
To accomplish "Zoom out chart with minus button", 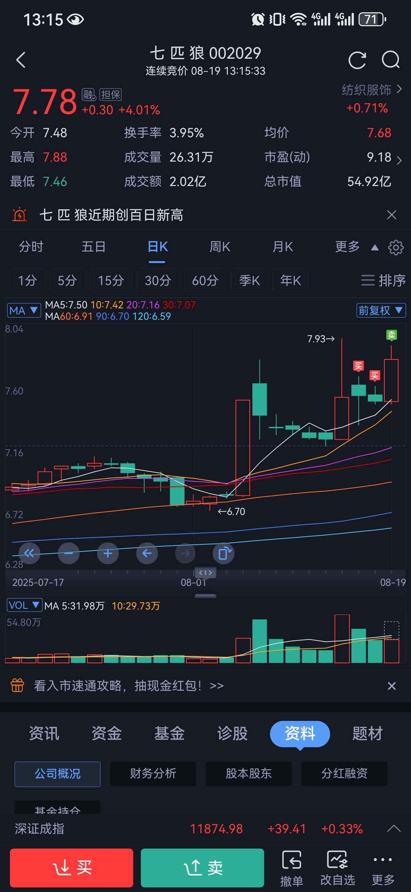I will click(69, 553).
